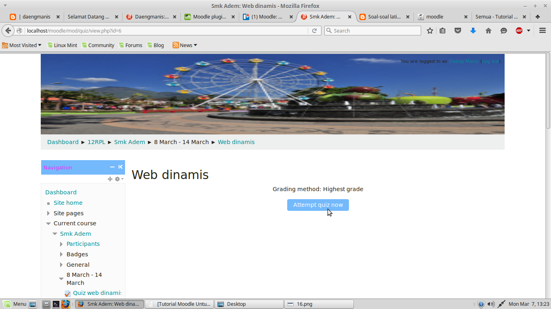The image size is (551, 309).
Task: Open the Site home navigation link
Action: coord(68,203)
